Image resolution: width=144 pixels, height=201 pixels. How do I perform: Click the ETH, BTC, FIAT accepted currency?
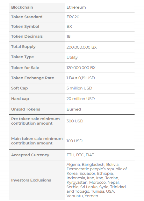(80, 155)
